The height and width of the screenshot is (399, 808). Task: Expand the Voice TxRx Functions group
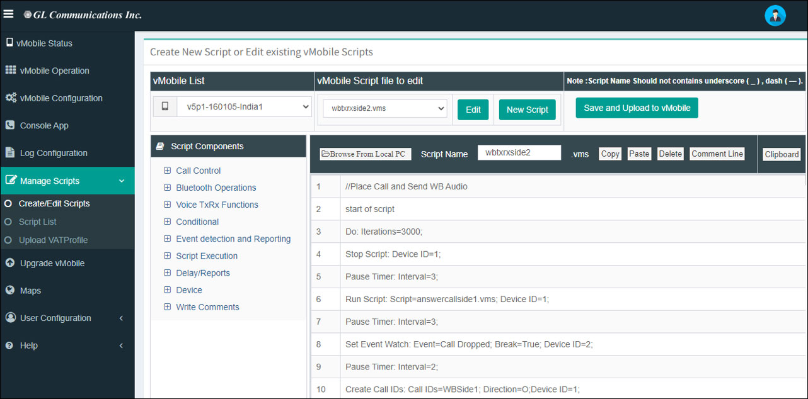point(167,205)
